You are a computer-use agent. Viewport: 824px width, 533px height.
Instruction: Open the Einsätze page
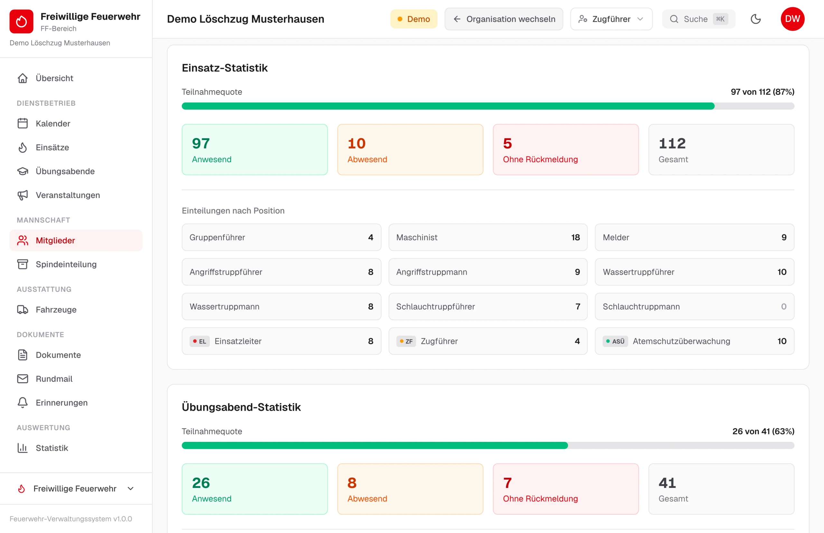point(76,148)
